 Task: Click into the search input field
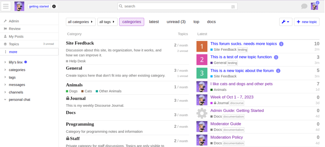click(x=176, y=6)
